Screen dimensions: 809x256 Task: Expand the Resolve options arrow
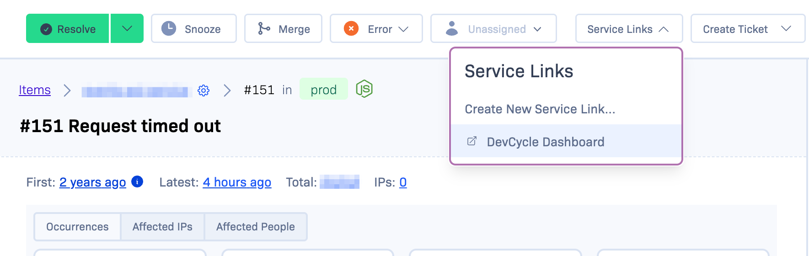pyautogui.click(x=127, y=29)
